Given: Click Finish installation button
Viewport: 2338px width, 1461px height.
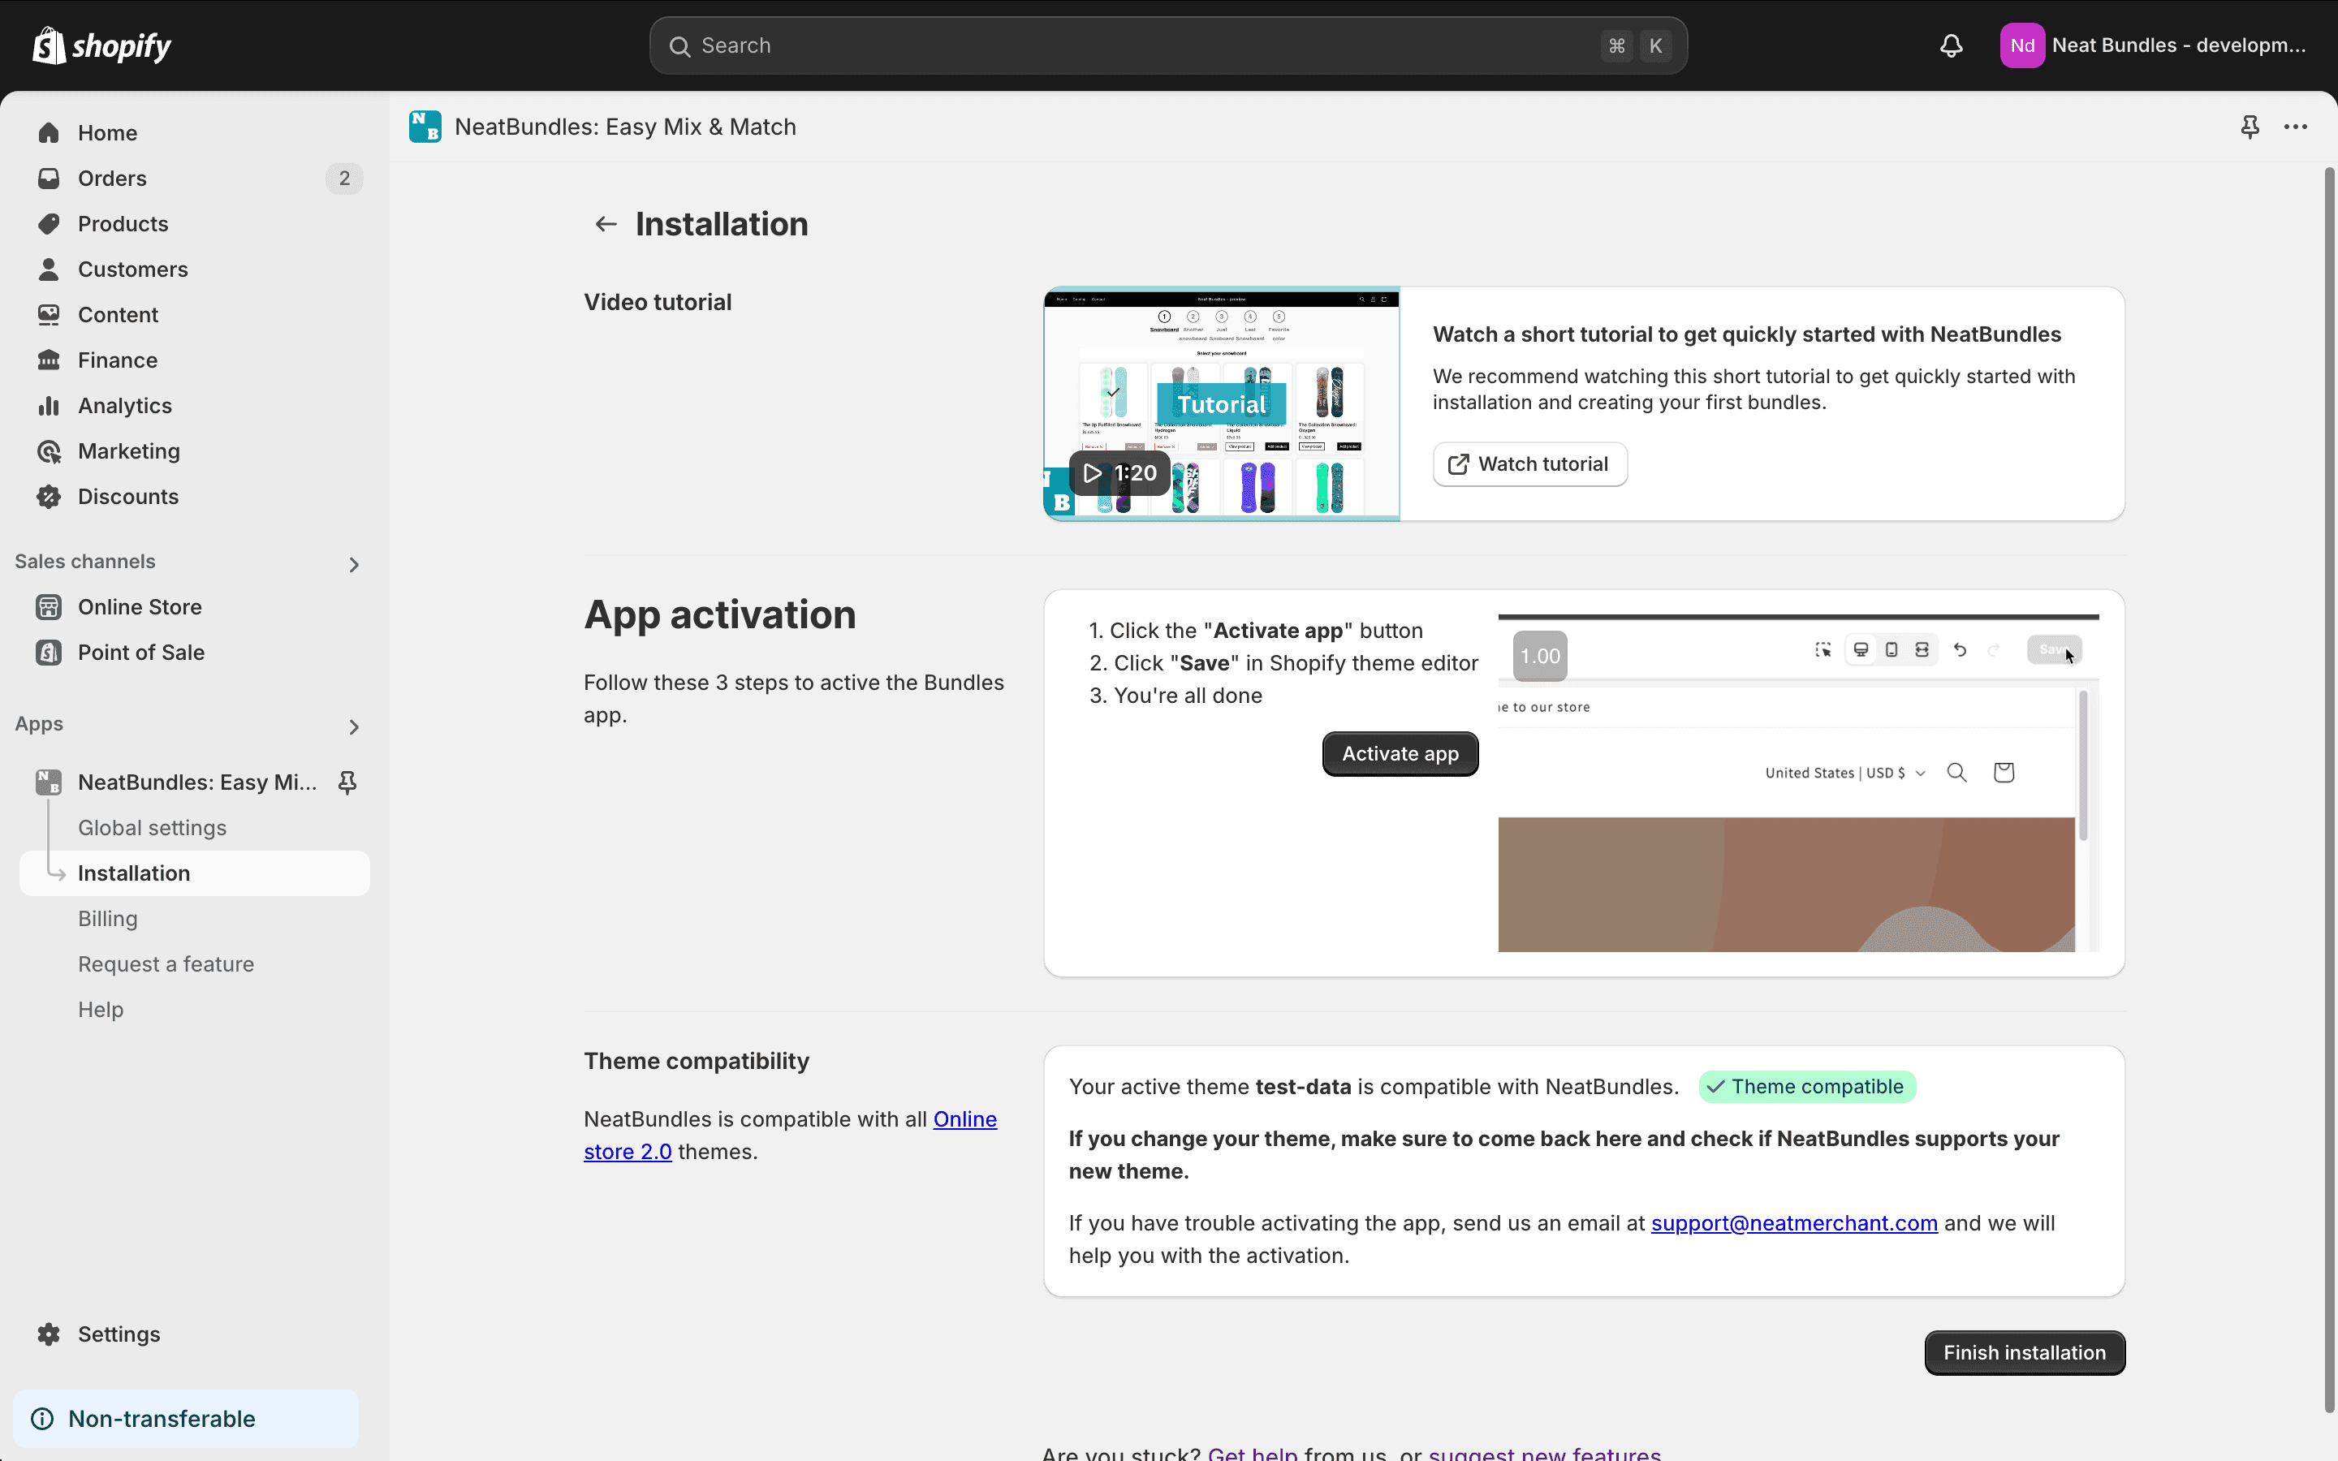Looking at the screenshot, I should [x=2024, y=1353].
